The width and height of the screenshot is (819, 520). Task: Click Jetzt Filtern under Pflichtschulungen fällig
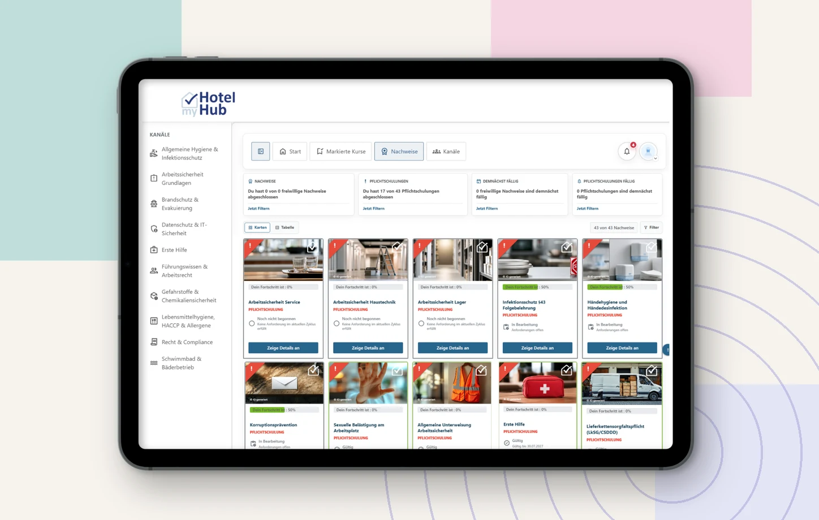588,209
